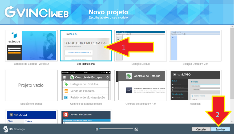Screen dimensions: 234x134
Task: Select the Site institucional template thumbnail
Action: coord(86,46)
